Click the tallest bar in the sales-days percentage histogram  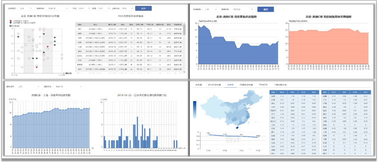click(x=137, y=133)
